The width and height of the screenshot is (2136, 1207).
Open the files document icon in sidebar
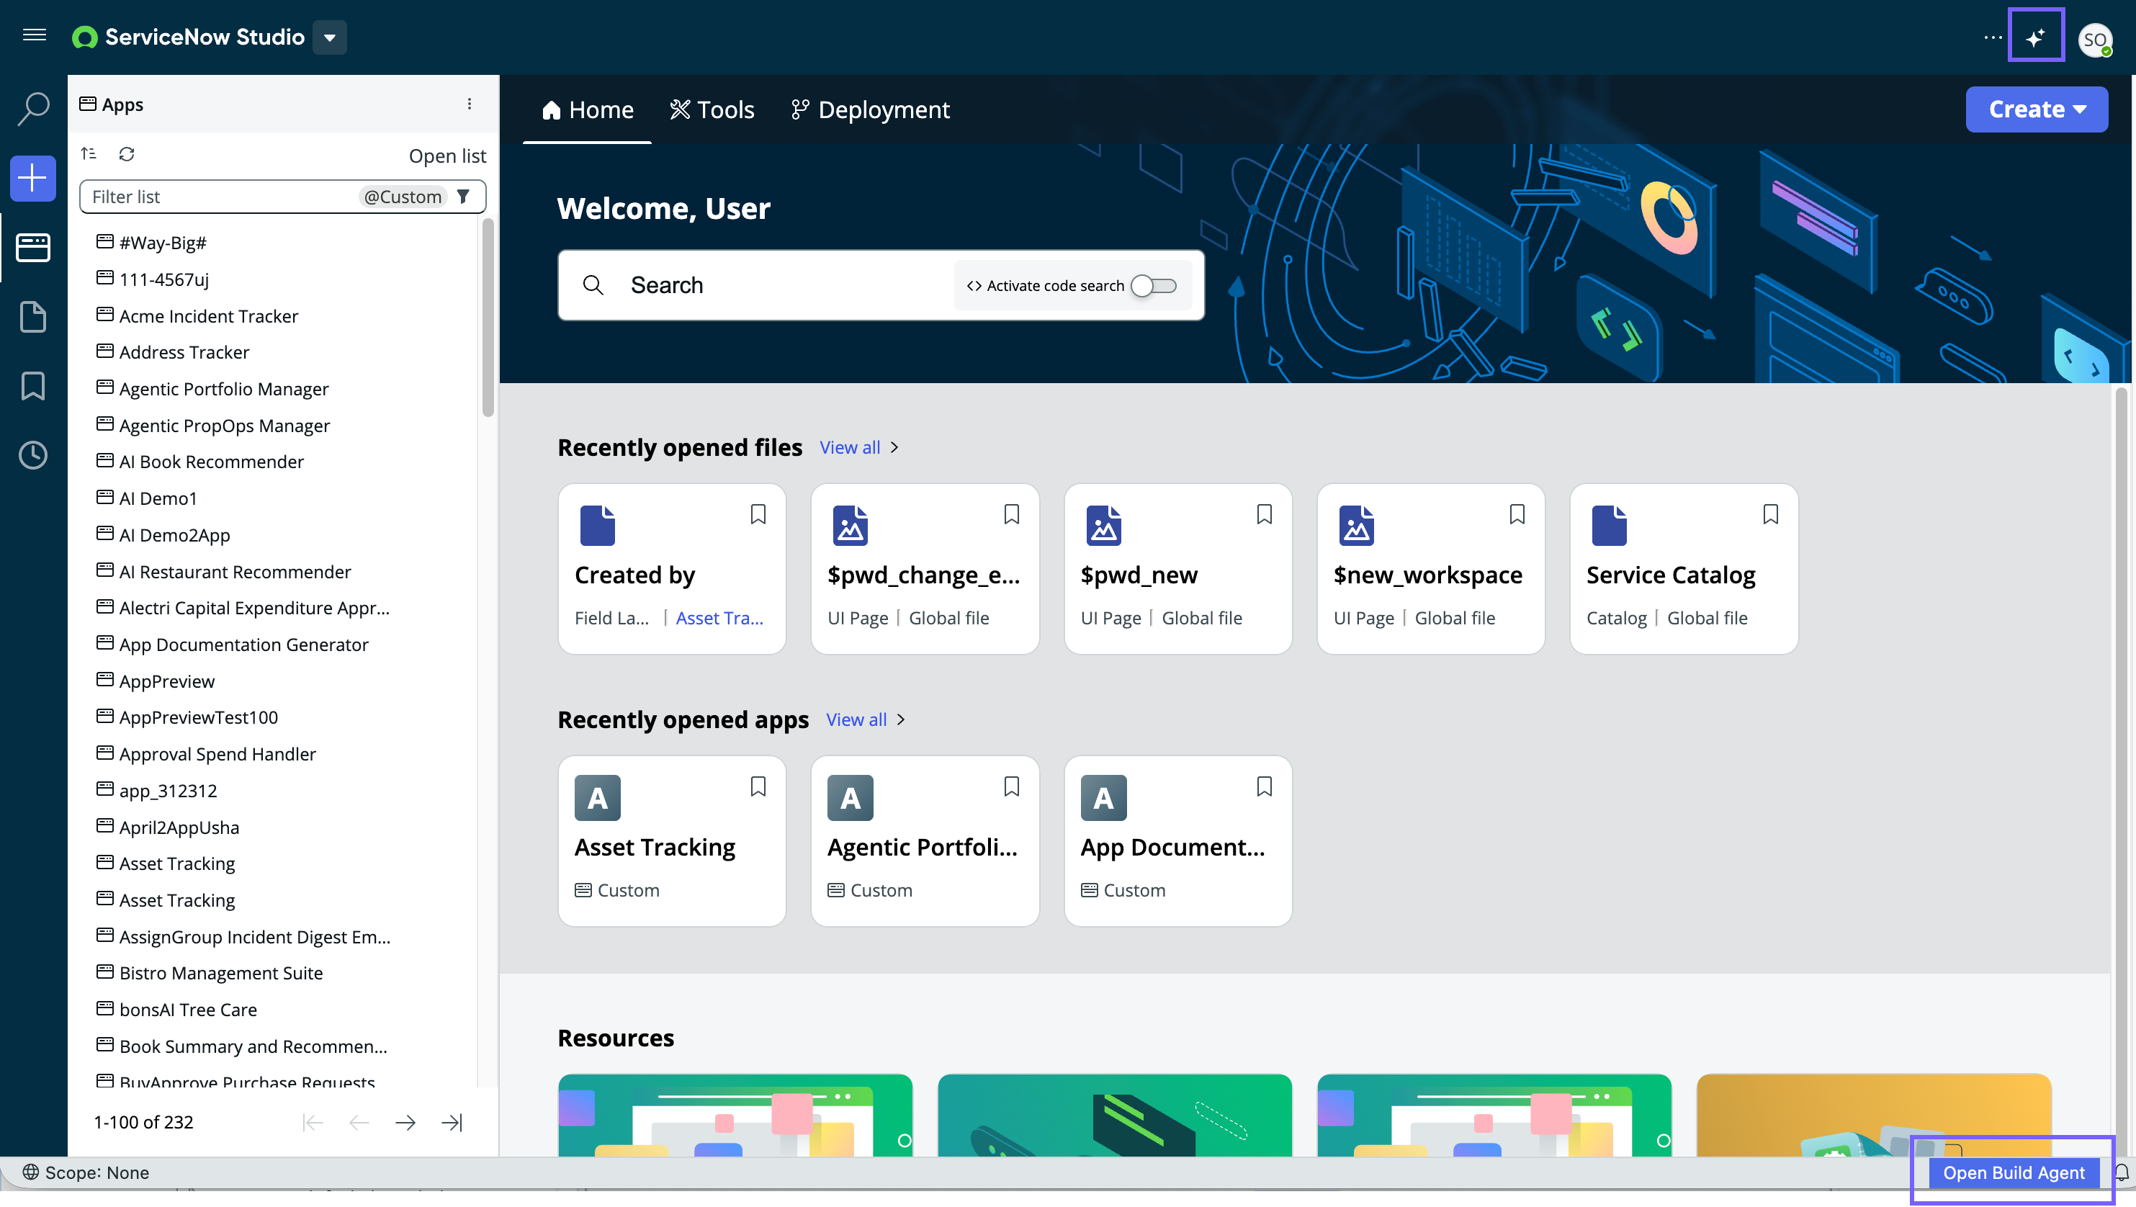33,317
